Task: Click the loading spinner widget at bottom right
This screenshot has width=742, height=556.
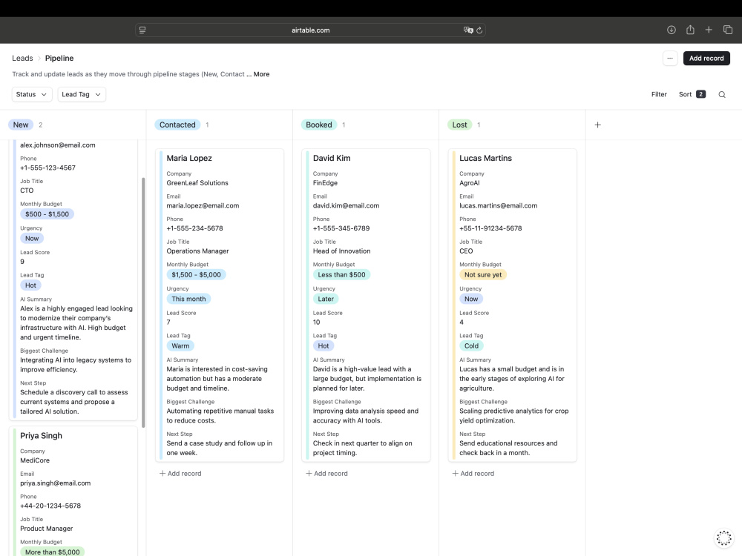Action: tap(723, 537)
